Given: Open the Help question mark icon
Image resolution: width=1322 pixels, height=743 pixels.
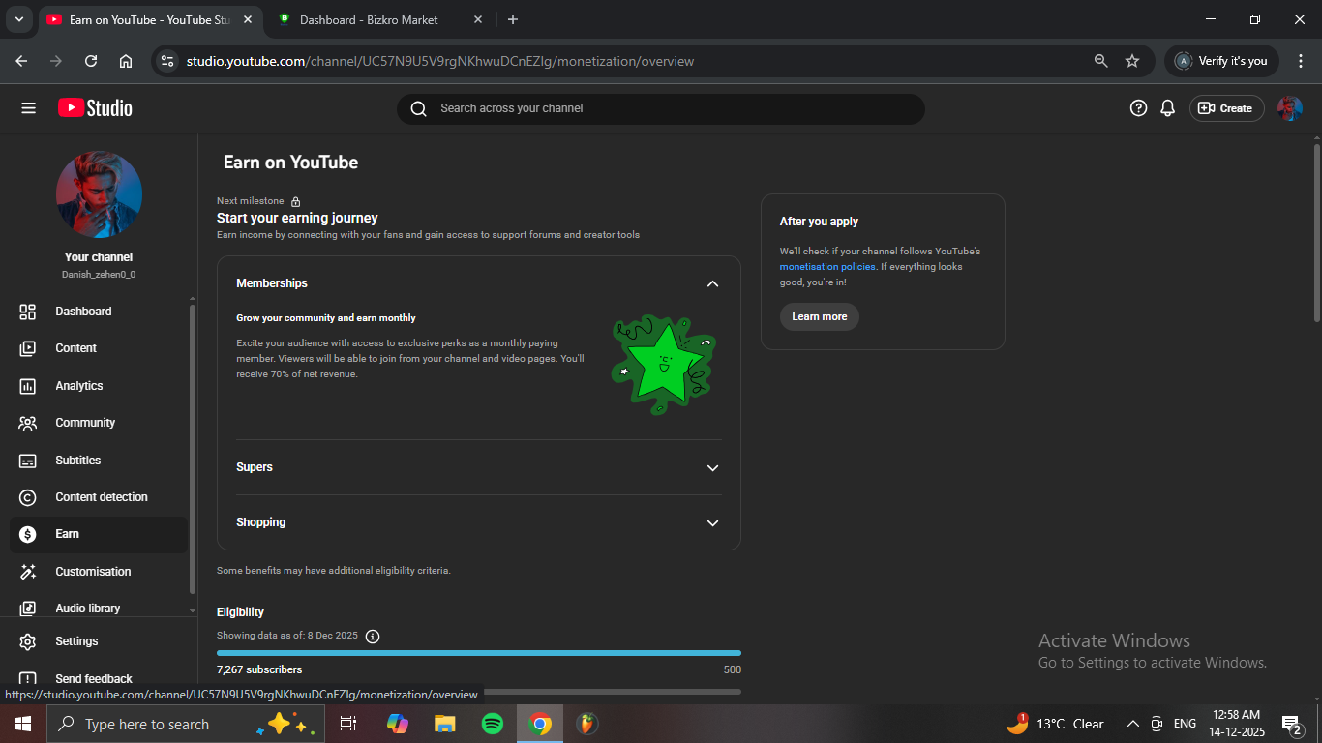Looking at the screenshot, I should [x=1138, y=108].
